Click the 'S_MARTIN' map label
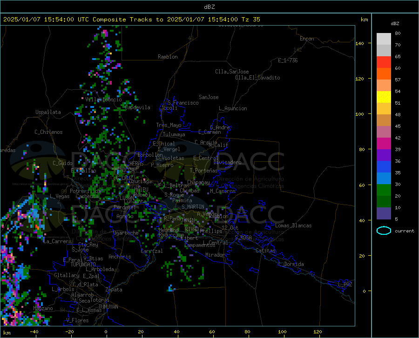This screenshot has height=338, width=419. pyautogui.click(x=193, y=207)
